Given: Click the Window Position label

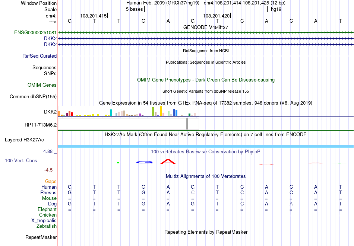Looking at the screenshot, I should click(x=39, y=3).
